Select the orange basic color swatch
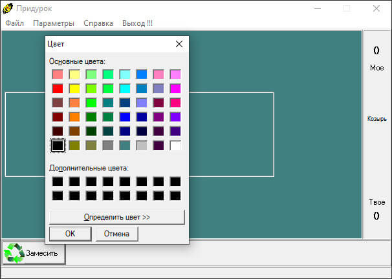 pyautogui.click(x=74, y=117)
